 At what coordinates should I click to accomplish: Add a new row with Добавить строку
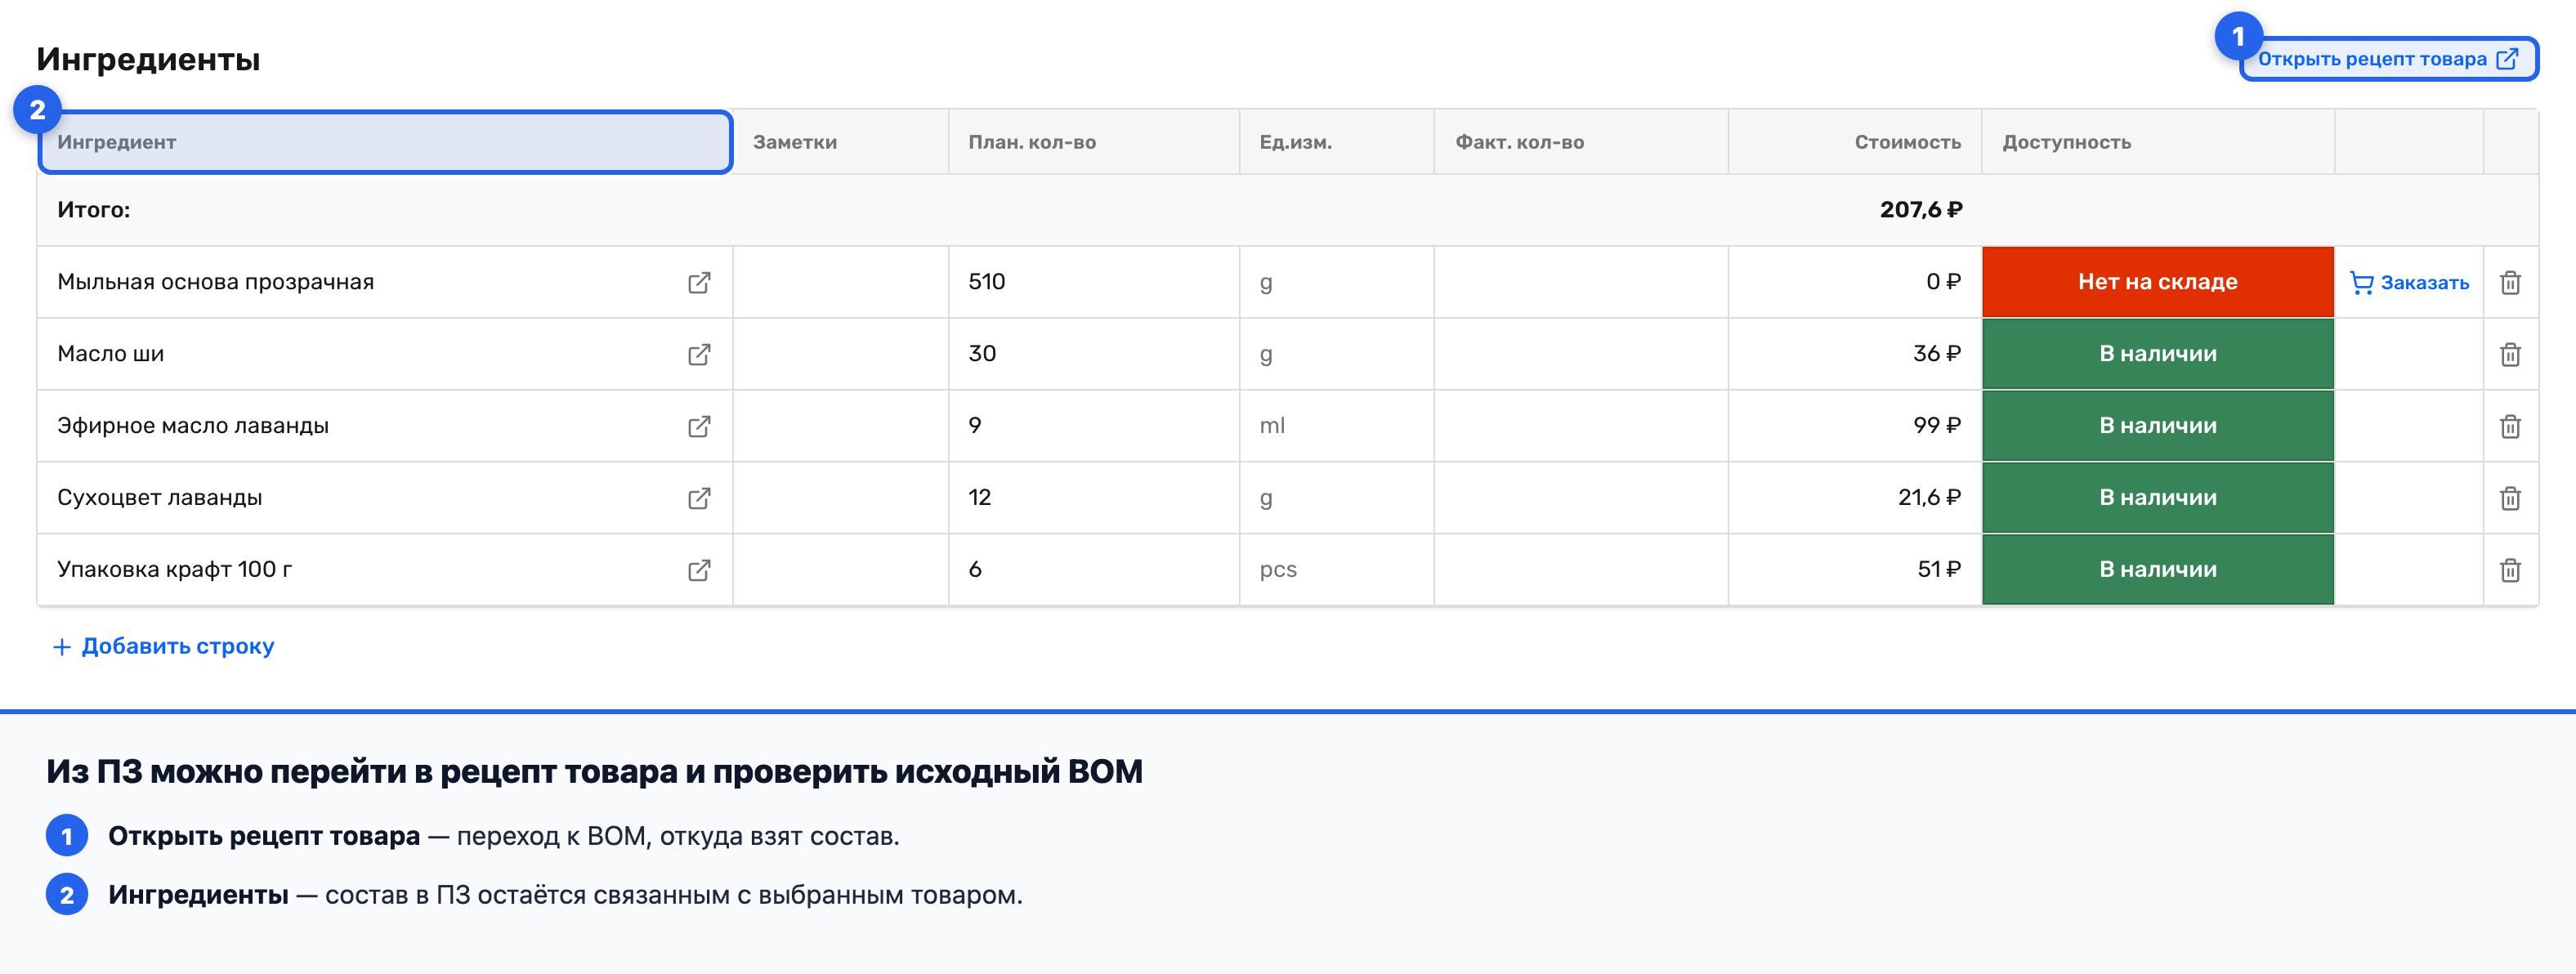(163, 646)
